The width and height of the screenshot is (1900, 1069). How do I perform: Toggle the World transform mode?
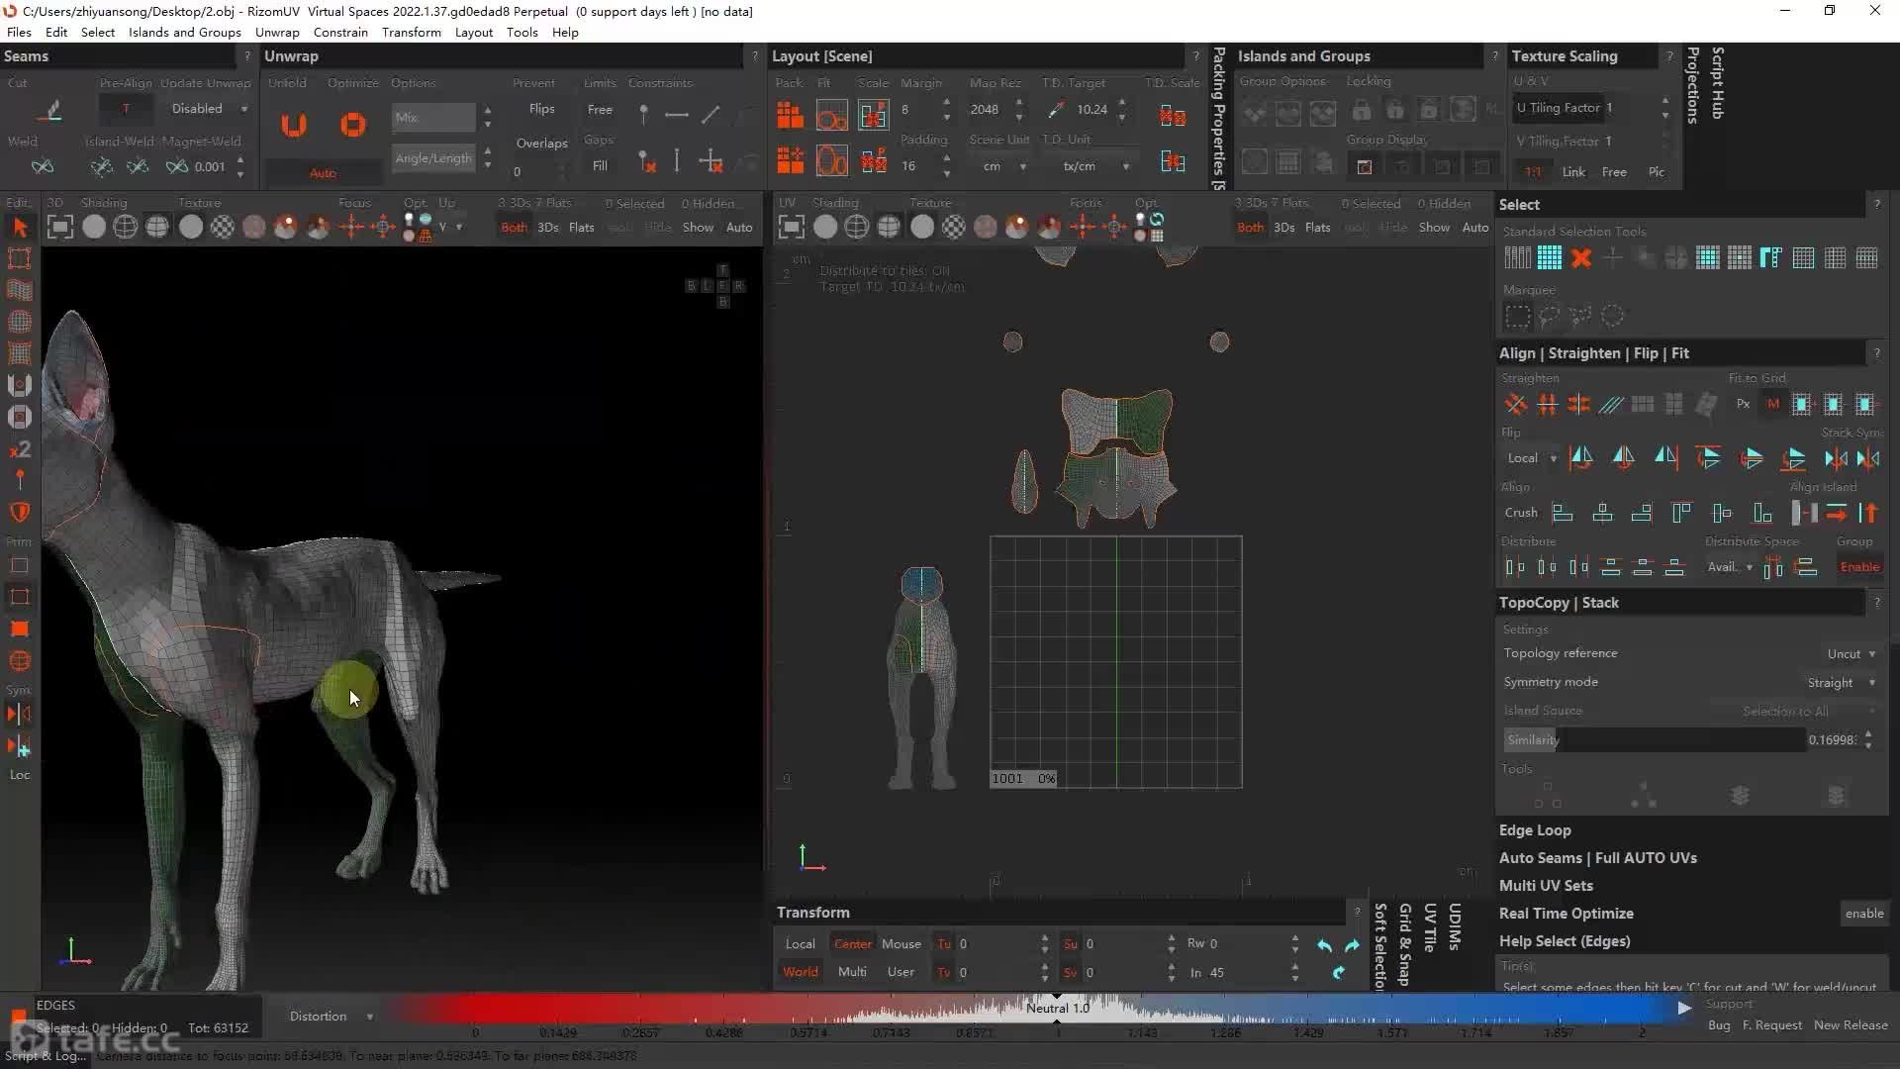801,972
